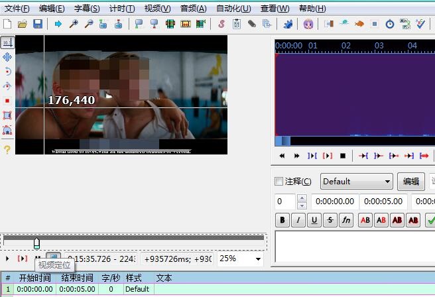Toggle the standard crosshair mode in the video sidebar
Viewport: 435px width, 297px height.
pyautogui.click(x=7, y=42)
